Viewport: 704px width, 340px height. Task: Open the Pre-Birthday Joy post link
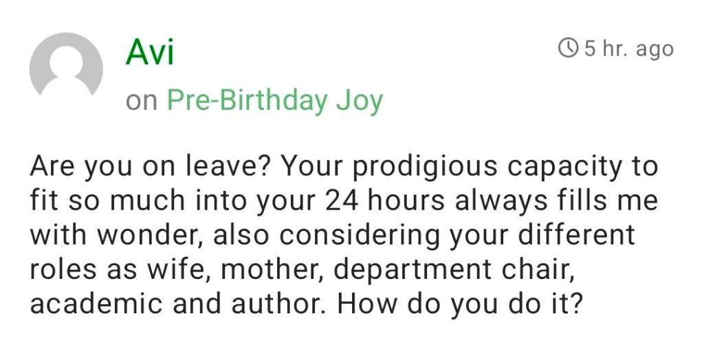(x=275, y=101)
